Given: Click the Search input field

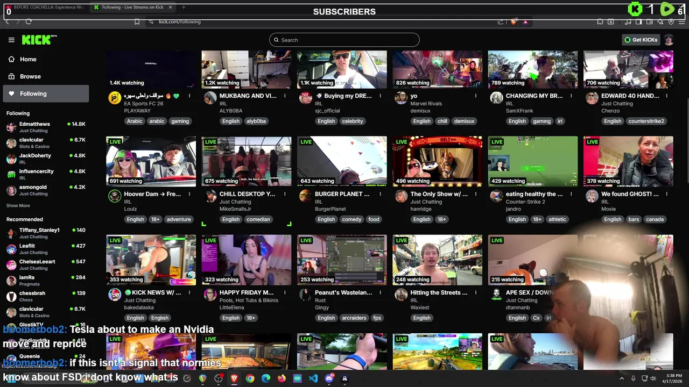Looking at the screenshot, I should click(x=344, y=40).
